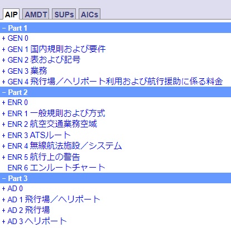Image resolution: width=231 pixels, height=228 pixels.
Task: Select the AICs tab
Action: pyautogui.click(x=89, y=15)
